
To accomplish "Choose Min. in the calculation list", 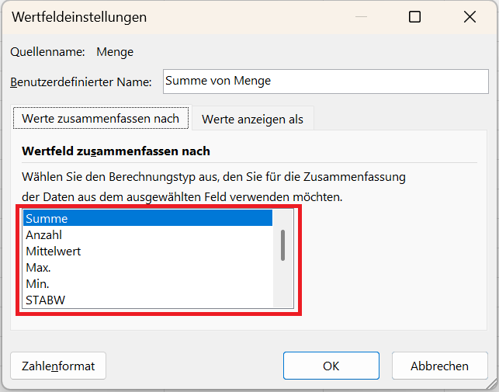I will pyautogui.click(x=147, y=284).
